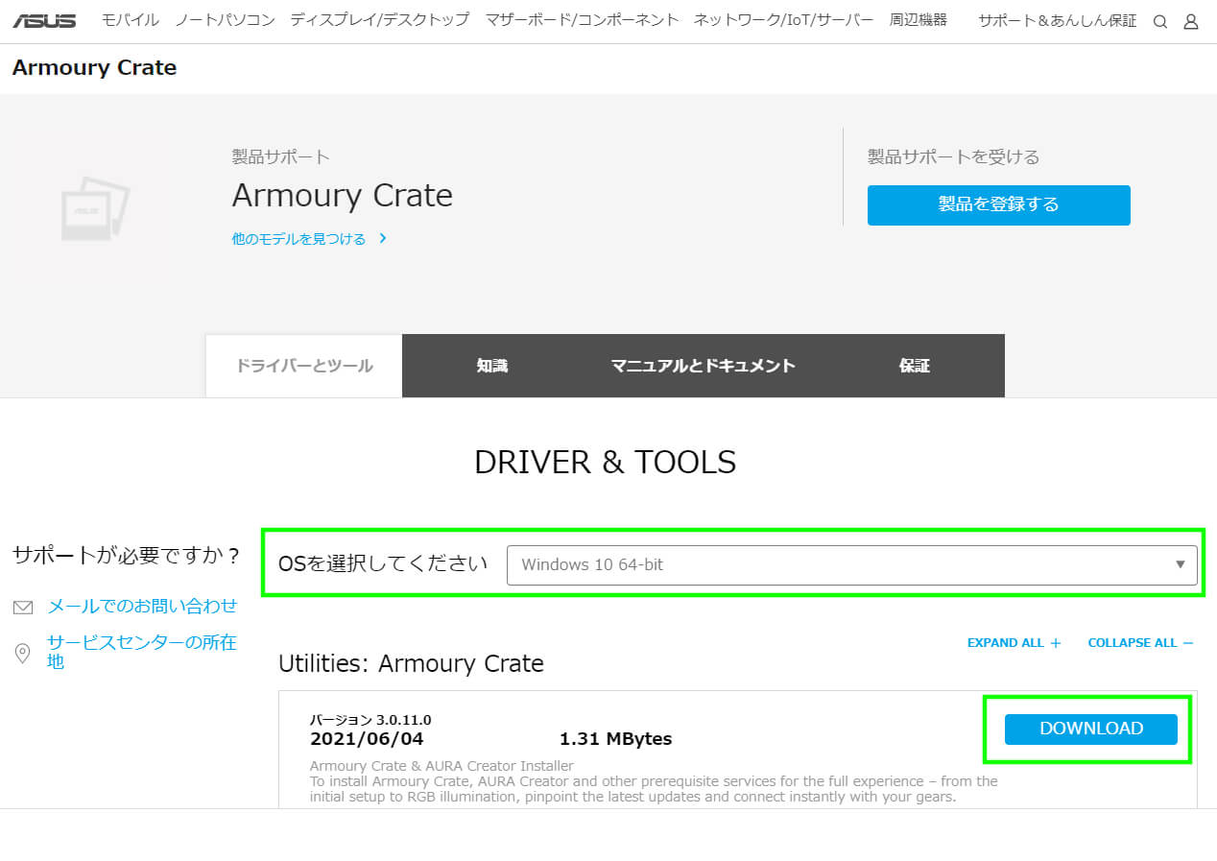
Task: Click the Armoury Crate page title
Action: click(94, 68)
